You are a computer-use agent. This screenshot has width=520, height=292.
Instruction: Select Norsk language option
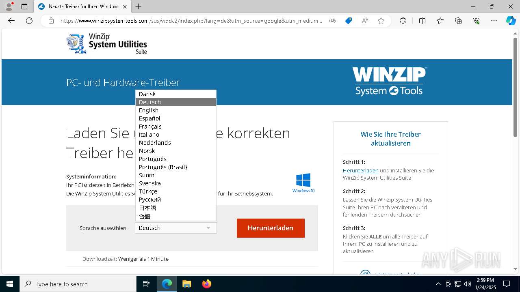pyautogui.click(x=175, y=151)
